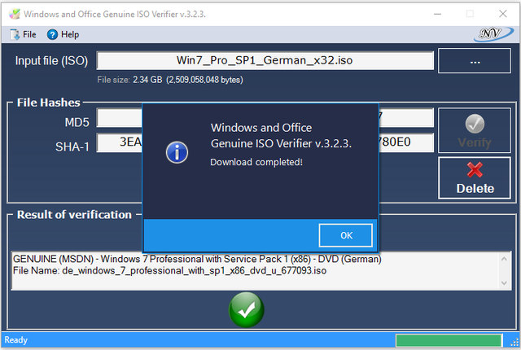Screen dimensions: 521x350
Task: Click the Help question mark icon
Action: [52, 34]
